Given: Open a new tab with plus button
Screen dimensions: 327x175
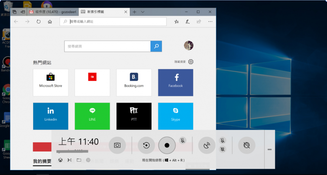Looking at the screenshot, I should (x=134, y=12).
